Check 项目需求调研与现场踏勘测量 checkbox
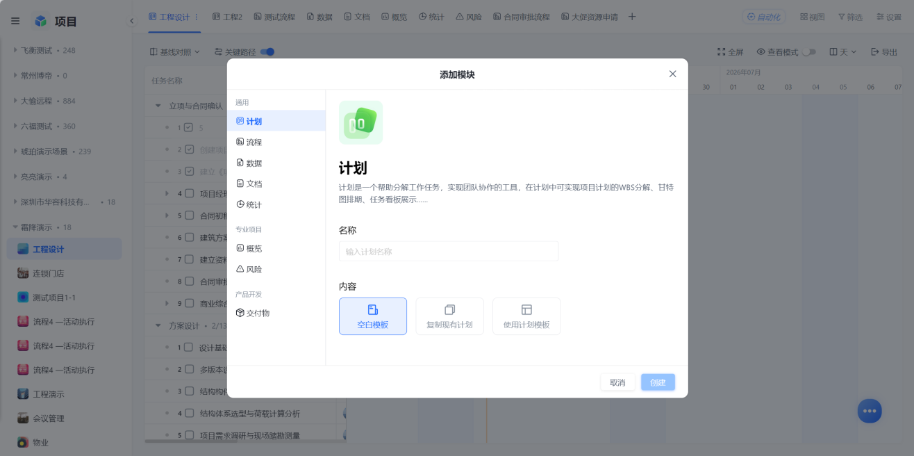Image resolution: width=914 pixels, height=456 pixels. click(189, 435)
